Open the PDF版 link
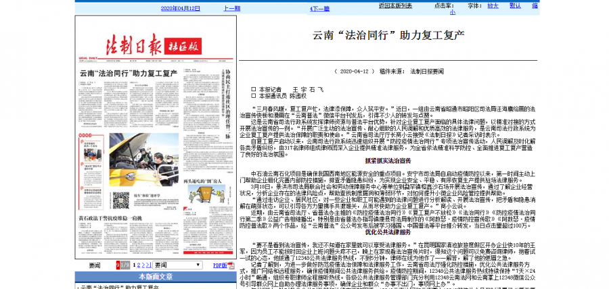The width and height of the screenshot is (609, 289). tap(220, 265)
